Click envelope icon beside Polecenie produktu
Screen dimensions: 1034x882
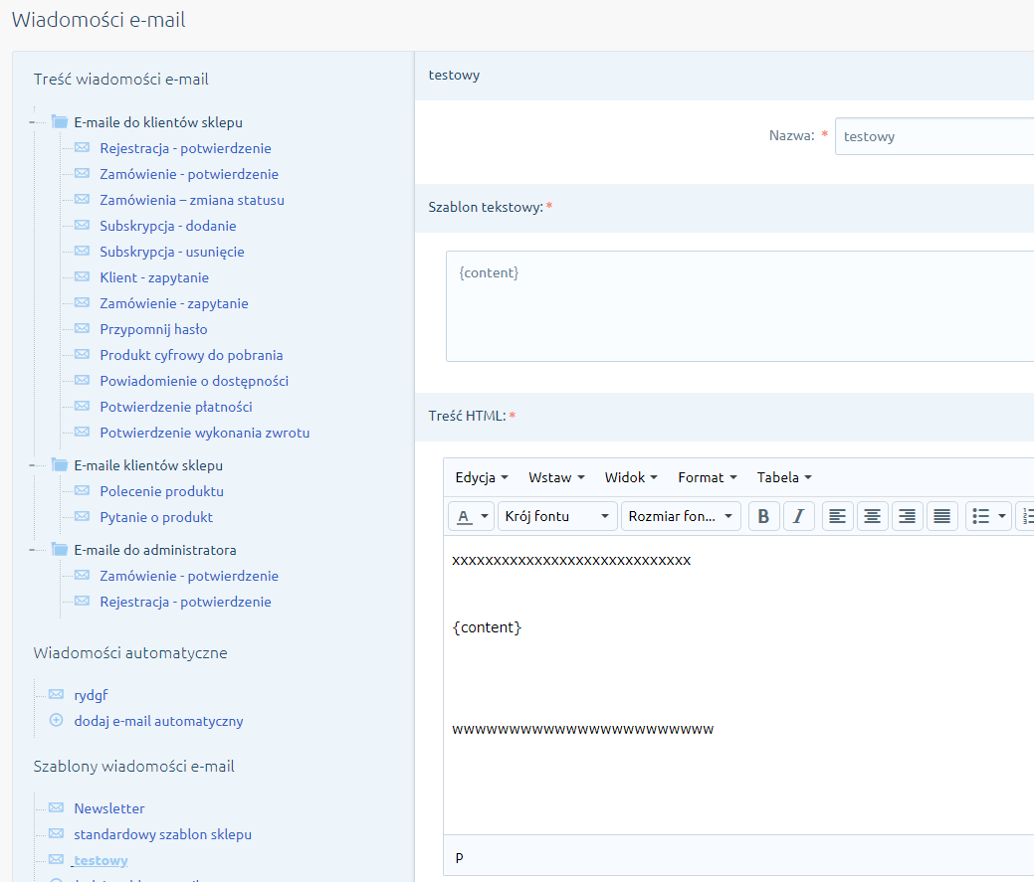coord(82,491)
